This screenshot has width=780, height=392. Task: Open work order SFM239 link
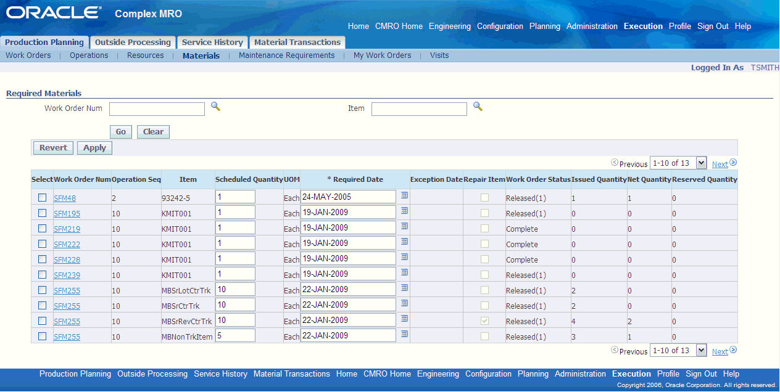tap(67, 276)
